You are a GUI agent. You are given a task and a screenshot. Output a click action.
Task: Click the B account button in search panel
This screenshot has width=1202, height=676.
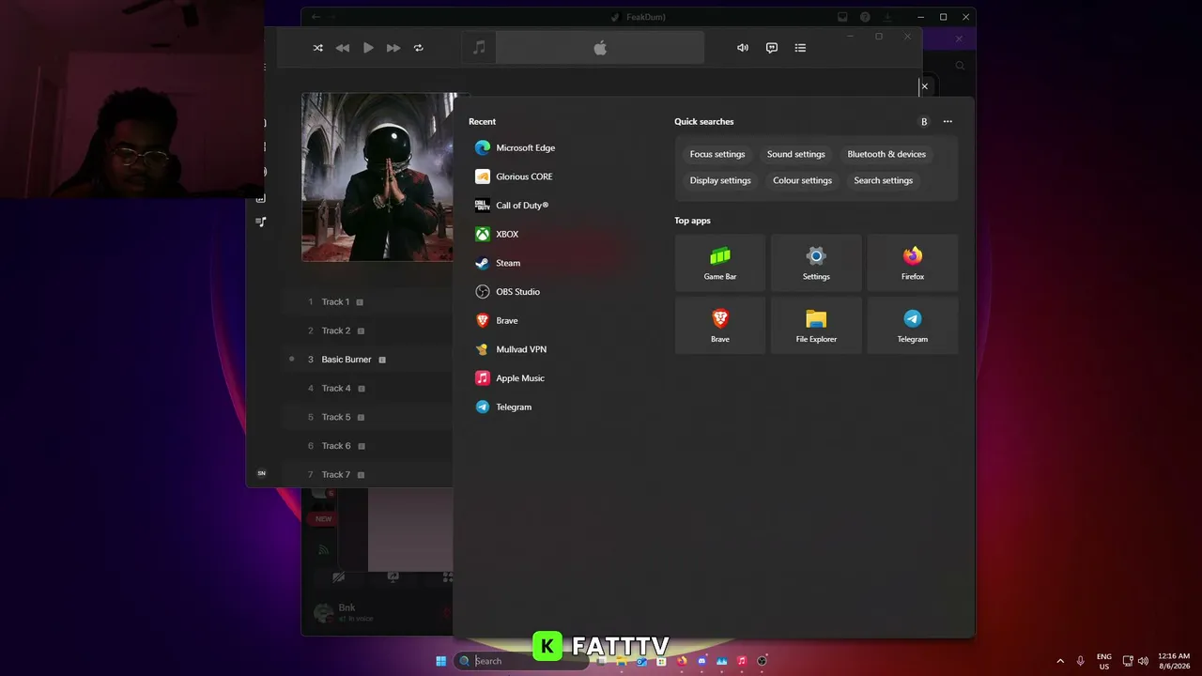tap(924, 122)
